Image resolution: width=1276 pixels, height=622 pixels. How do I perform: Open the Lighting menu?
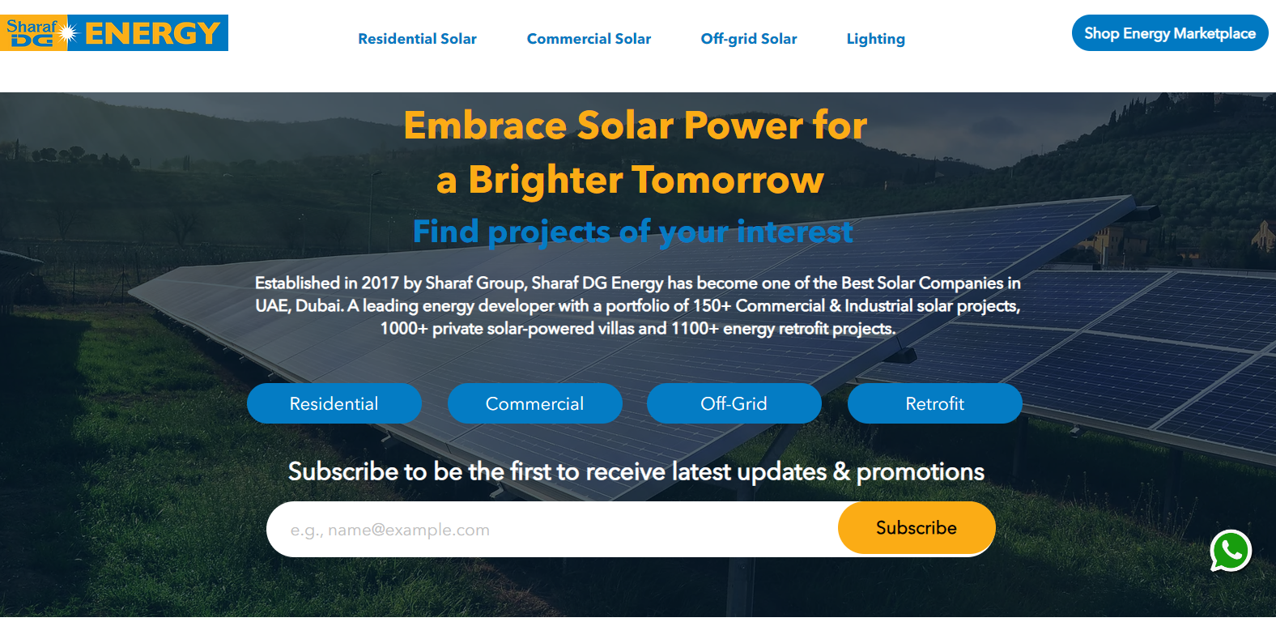[x=876, y=39]
